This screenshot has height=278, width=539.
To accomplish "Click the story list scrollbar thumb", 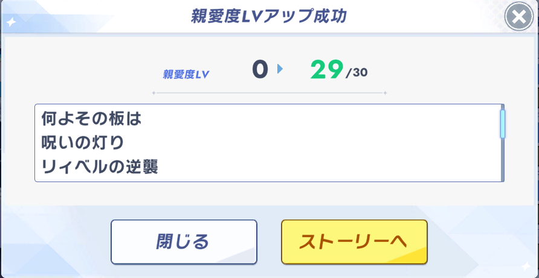I will 502,124.
